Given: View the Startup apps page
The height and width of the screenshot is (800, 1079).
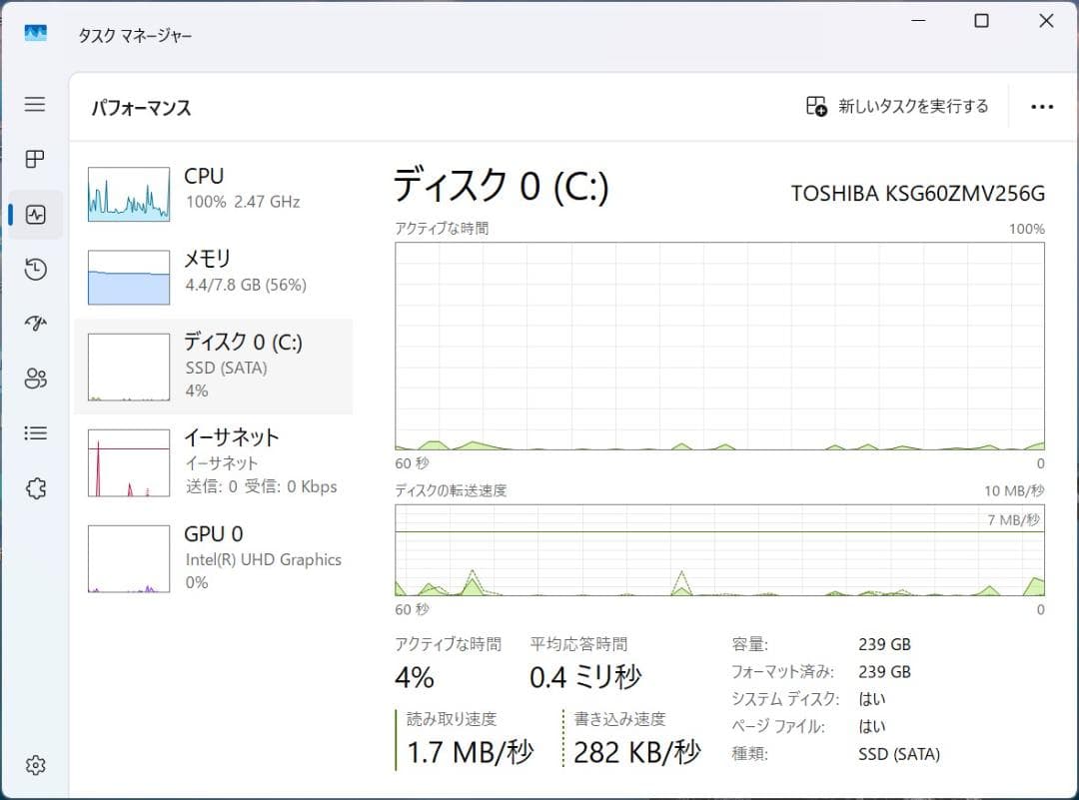Looking at the screenshot, I should [x=35, y=324].
